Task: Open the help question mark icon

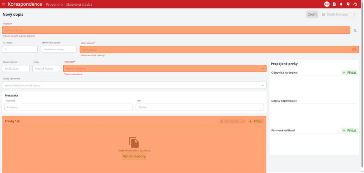Action: click(x=348, y=4)
